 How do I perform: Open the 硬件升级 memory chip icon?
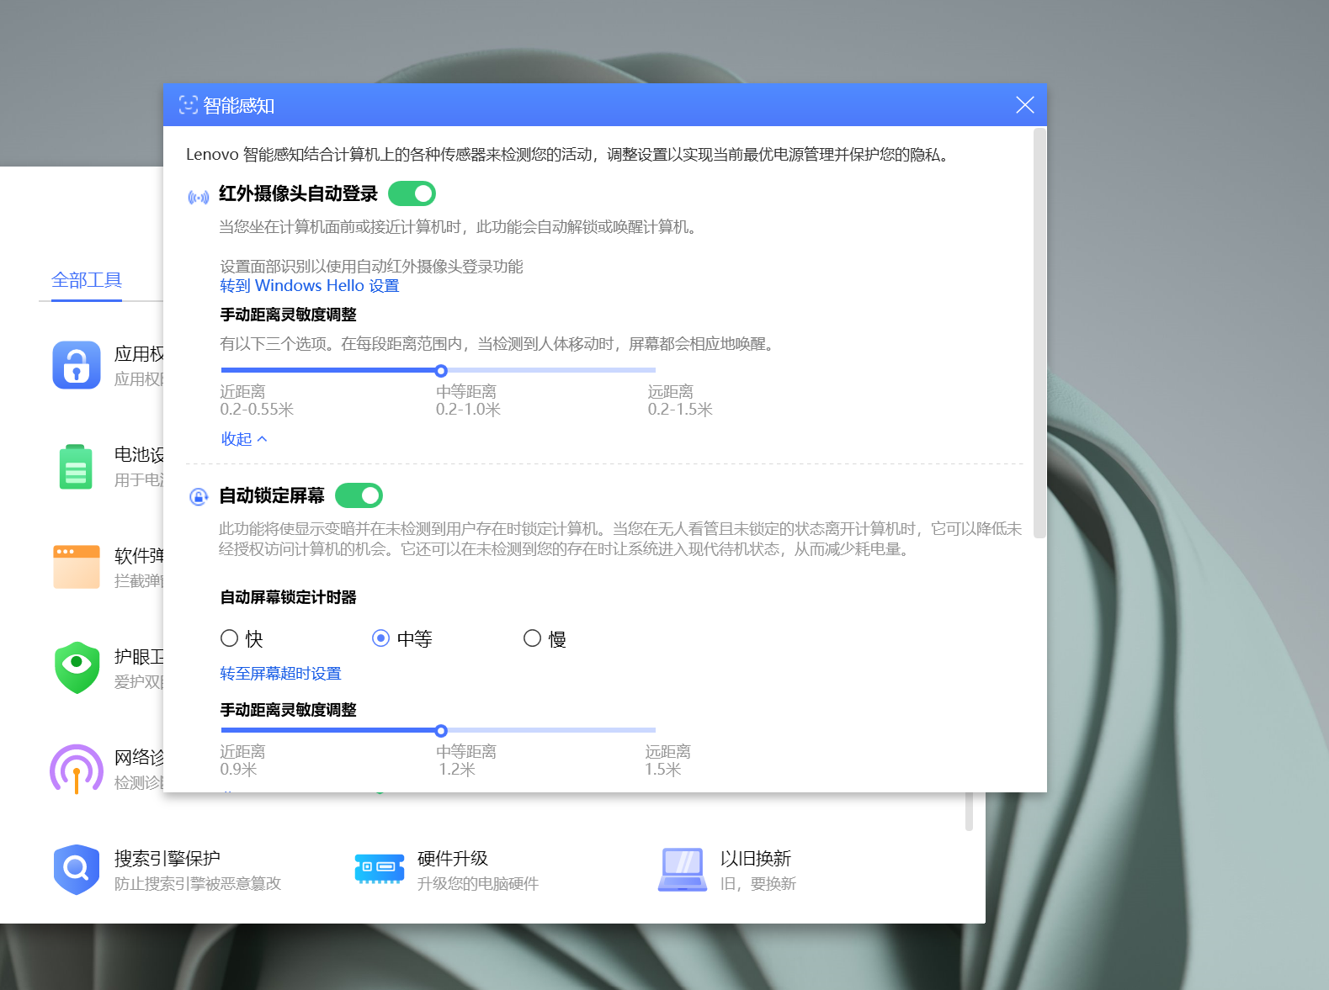[380, 870]
